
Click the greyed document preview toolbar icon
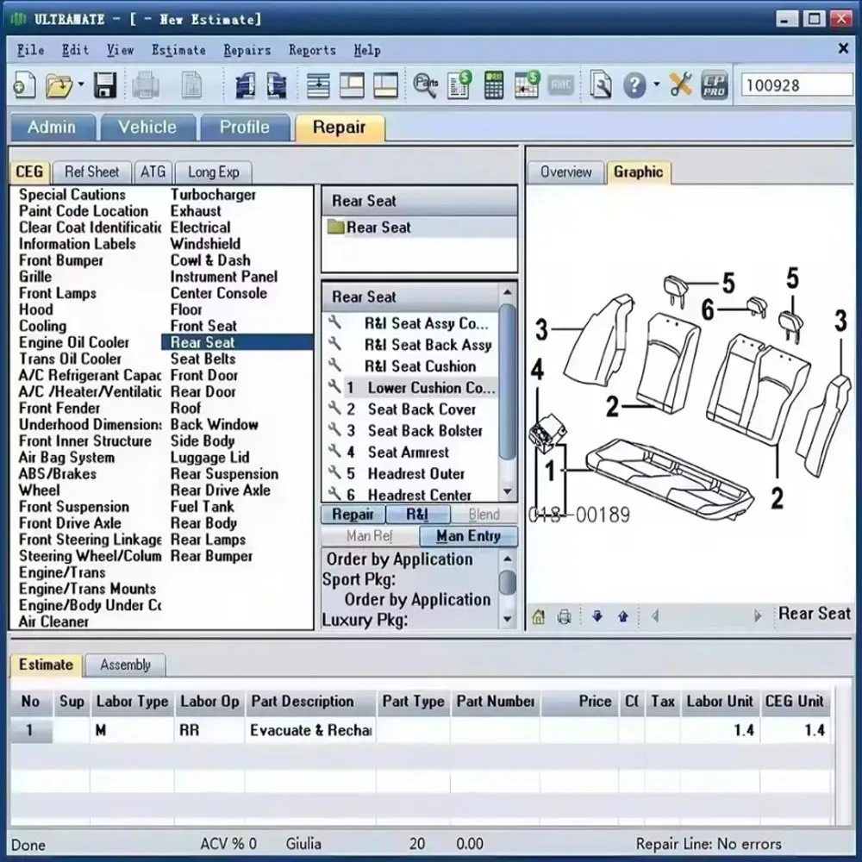click(191, 85)
